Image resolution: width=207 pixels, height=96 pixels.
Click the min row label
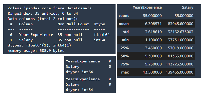click(x=125, y=40)
